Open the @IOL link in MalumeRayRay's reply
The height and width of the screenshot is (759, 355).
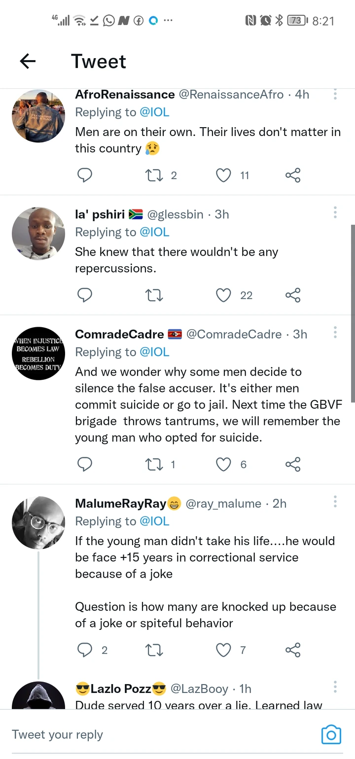pos(154,521)
